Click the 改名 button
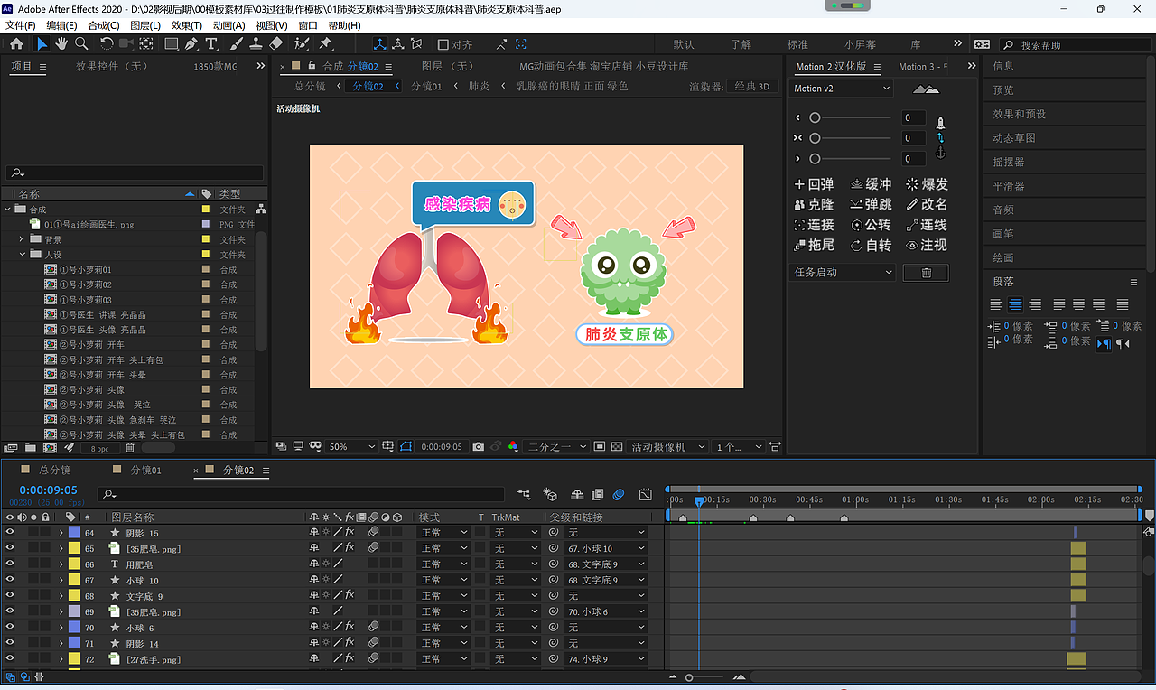Screen dimensions: 1156x690 (x=927, y=205)
